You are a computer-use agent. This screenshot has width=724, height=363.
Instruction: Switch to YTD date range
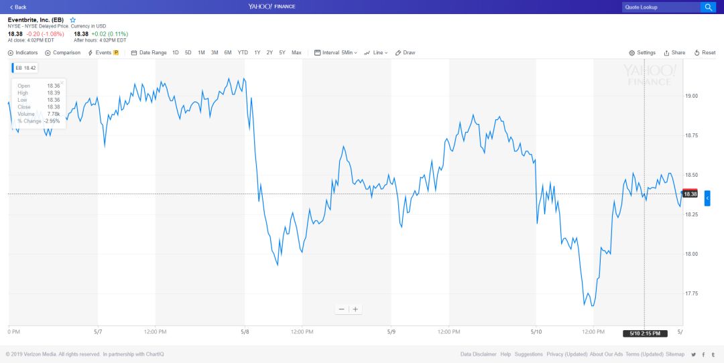[x=243, y=52]
